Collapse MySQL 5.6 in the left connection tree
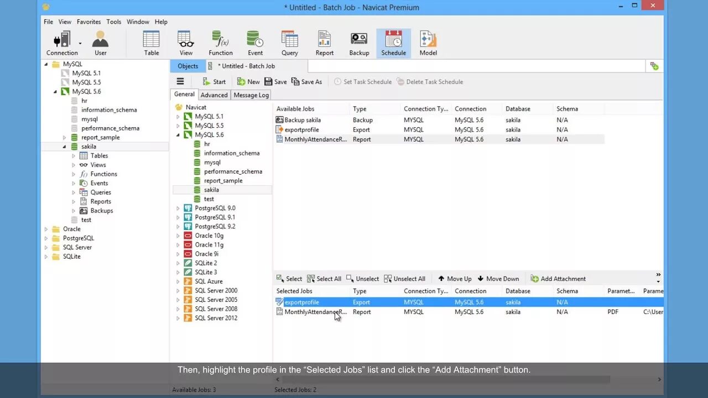 (55, 92)
